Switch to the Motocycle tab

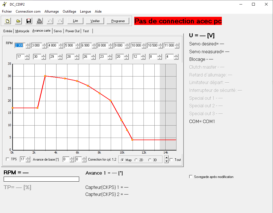pos(22,31)
